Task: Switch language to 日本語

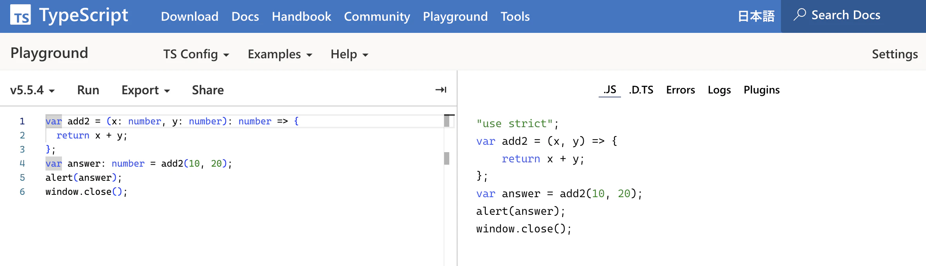Action: pyautogui.click(x=756, y=16)
